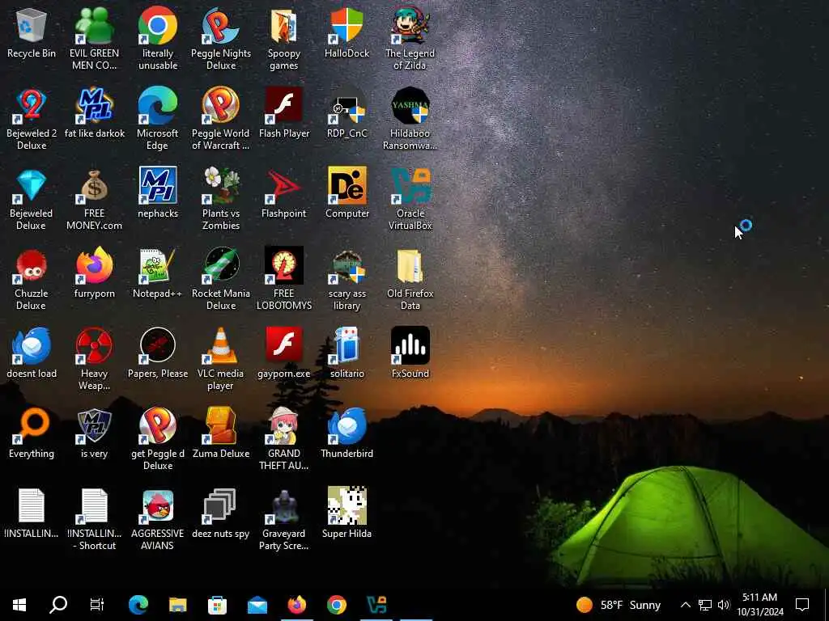Switch to VirtualBox taskbar window
The width and height of the screenshot is (829, 621).
pos(376,605)
